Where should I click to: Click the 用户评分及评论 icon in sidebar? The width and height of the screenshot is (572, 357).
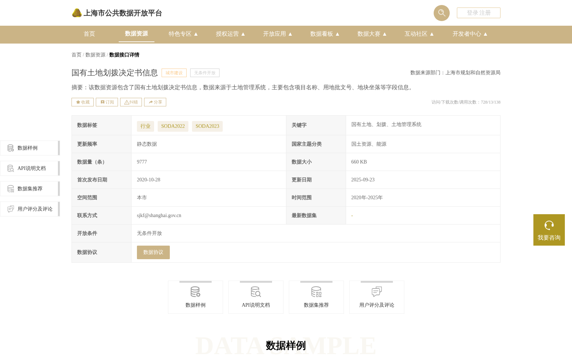click(11, 209)
